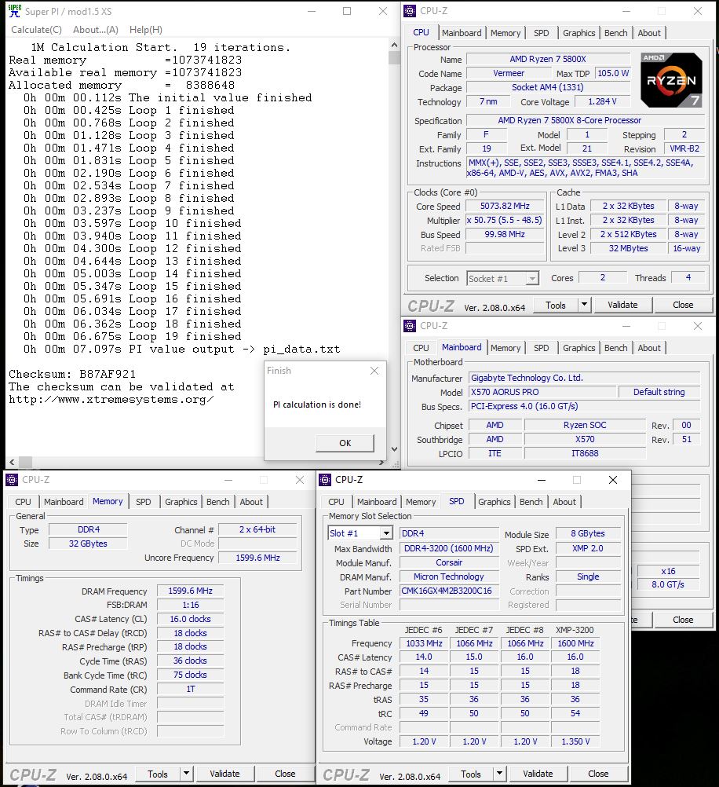Click Close button in Memory CPU-Z window
The width and height of the screenshot is (719, 787).
pyautogui.click(x=284, y=774)
